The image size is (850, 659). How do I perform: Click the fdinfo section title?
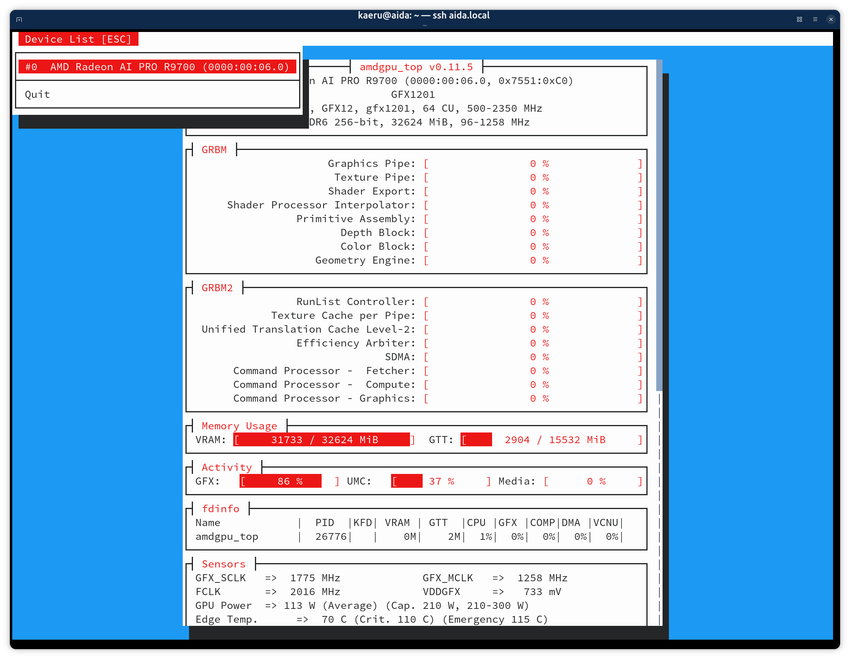pos(221,509)
